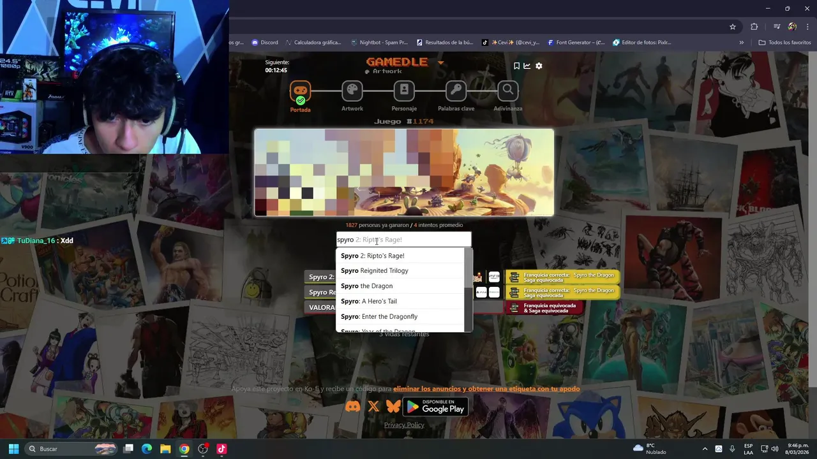Select the Portada stage

[300, 97]
